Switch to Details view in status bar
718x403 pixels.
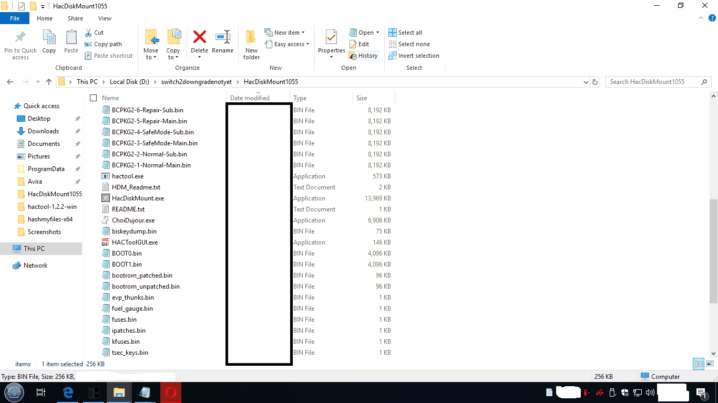(x=699, y=364)
